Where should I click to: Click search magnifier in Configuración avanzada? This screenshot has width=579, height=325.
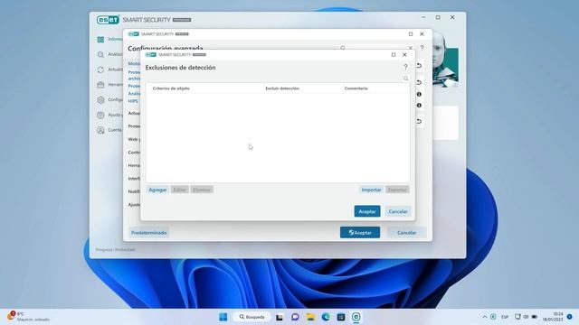pyautogui.click(x=343, y=48)
